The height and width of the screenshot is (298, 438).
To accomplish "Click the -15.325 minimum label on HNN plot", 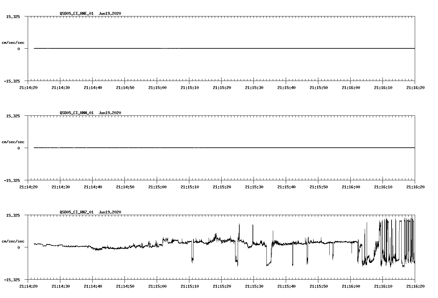I will point(12,180).
